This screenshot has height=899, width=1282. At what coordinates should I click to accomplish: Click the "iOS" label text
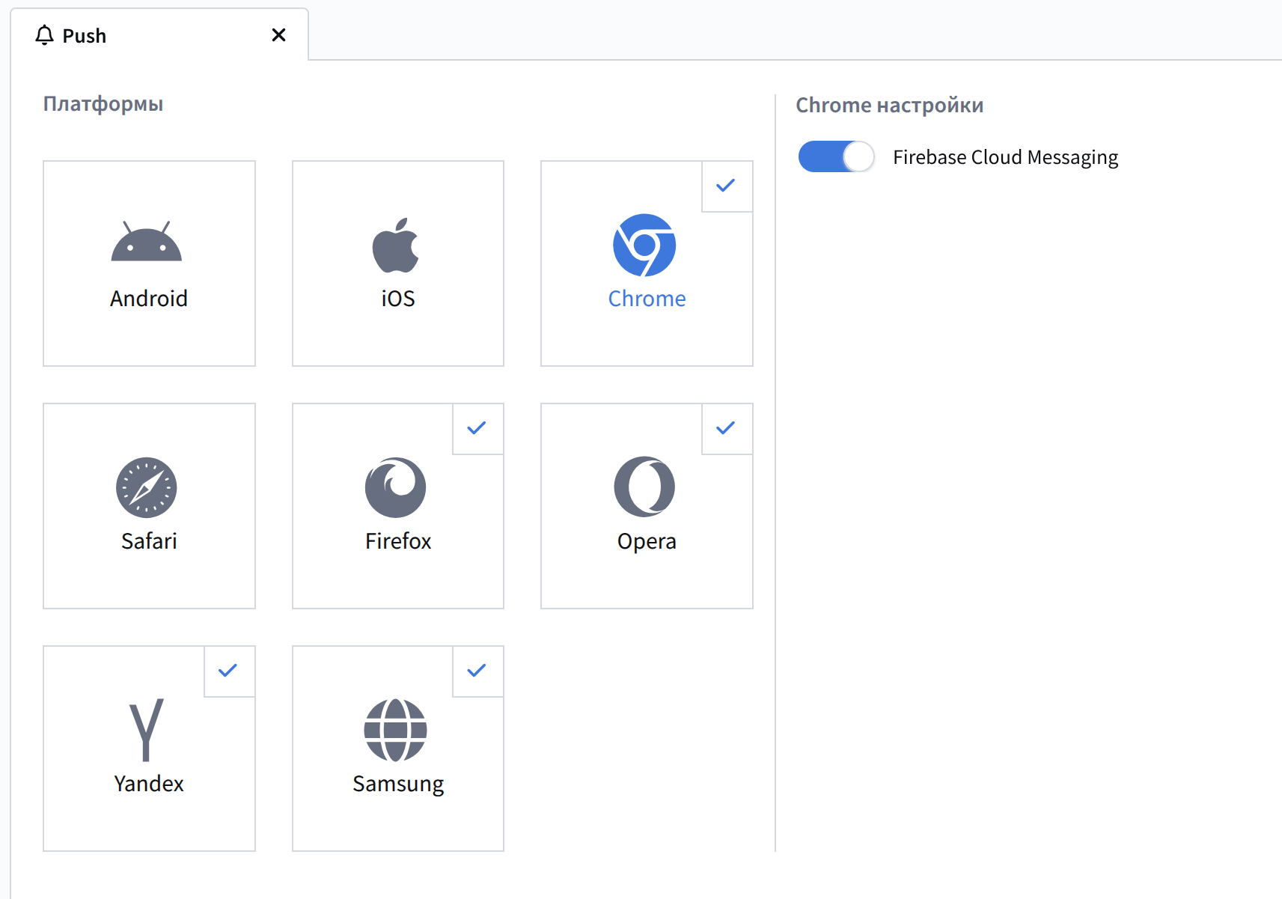[398, 299]
